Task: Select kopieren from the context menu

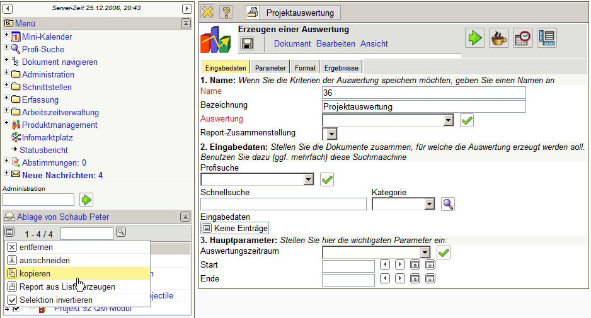Action: [x=35, y=273]
